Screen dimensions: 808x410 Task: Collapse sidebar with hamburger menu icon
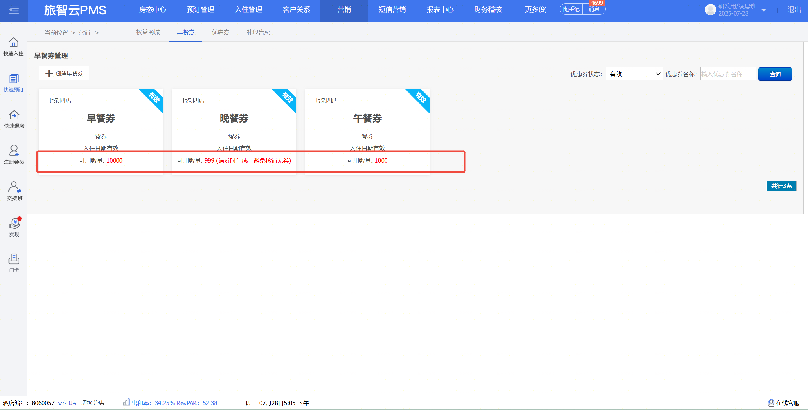click(x=14, y=10)
